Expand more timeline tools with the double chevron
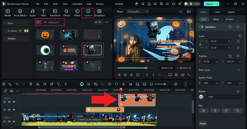 click(66, 84)
